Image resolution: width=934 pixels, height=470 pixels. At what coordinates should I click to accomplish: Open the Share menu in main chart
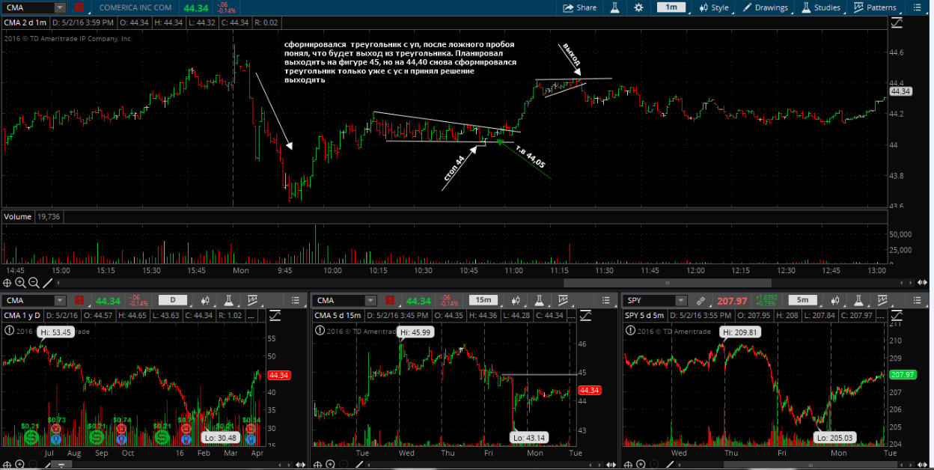(x=580, y=7)
